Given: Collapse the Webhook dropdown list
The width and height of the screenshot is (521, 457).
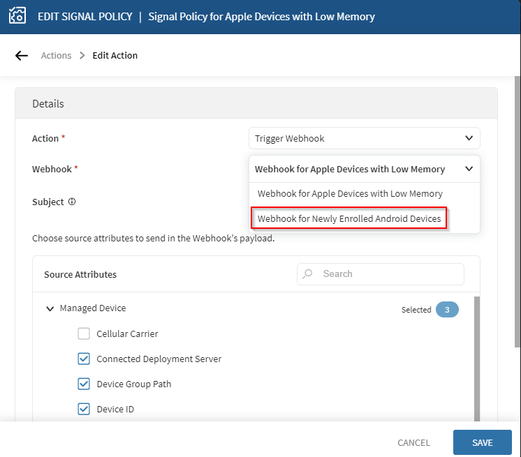Looking at the screenshot, I should tap(469, 169).
